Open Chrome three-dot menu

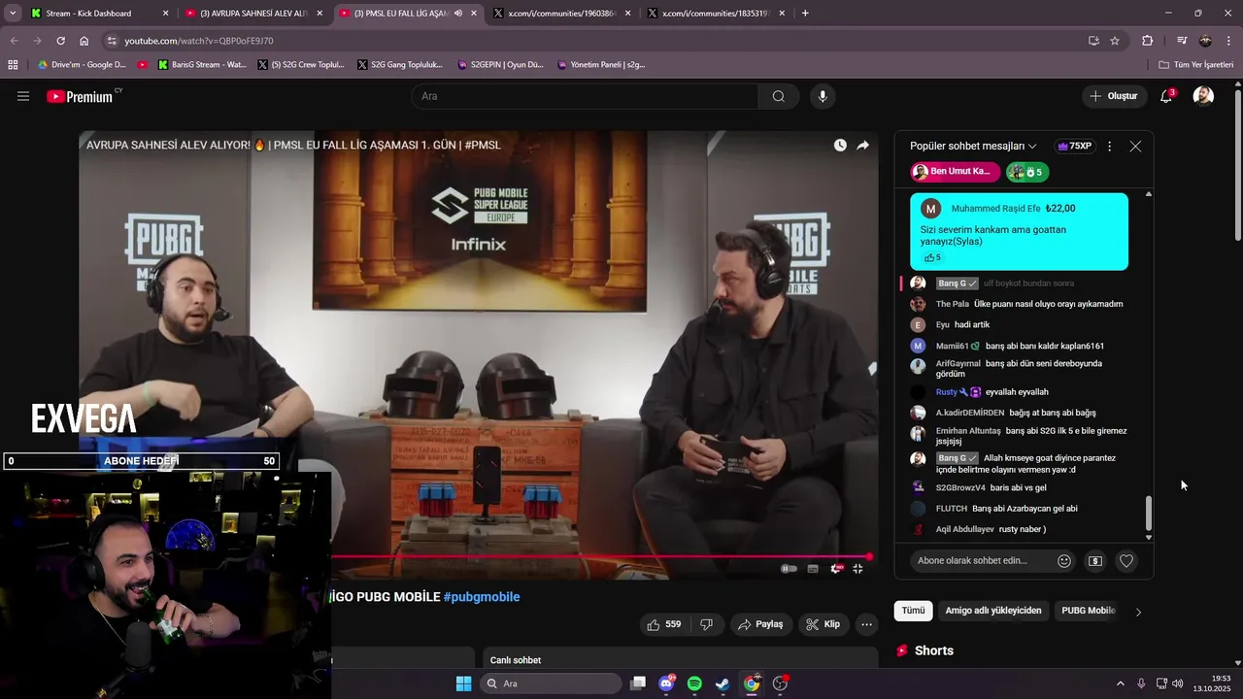click(x=1229, y=41)
